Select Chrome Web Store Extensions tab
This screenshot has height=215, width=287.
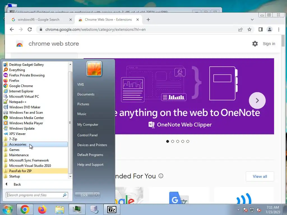(x=108, y=20)
